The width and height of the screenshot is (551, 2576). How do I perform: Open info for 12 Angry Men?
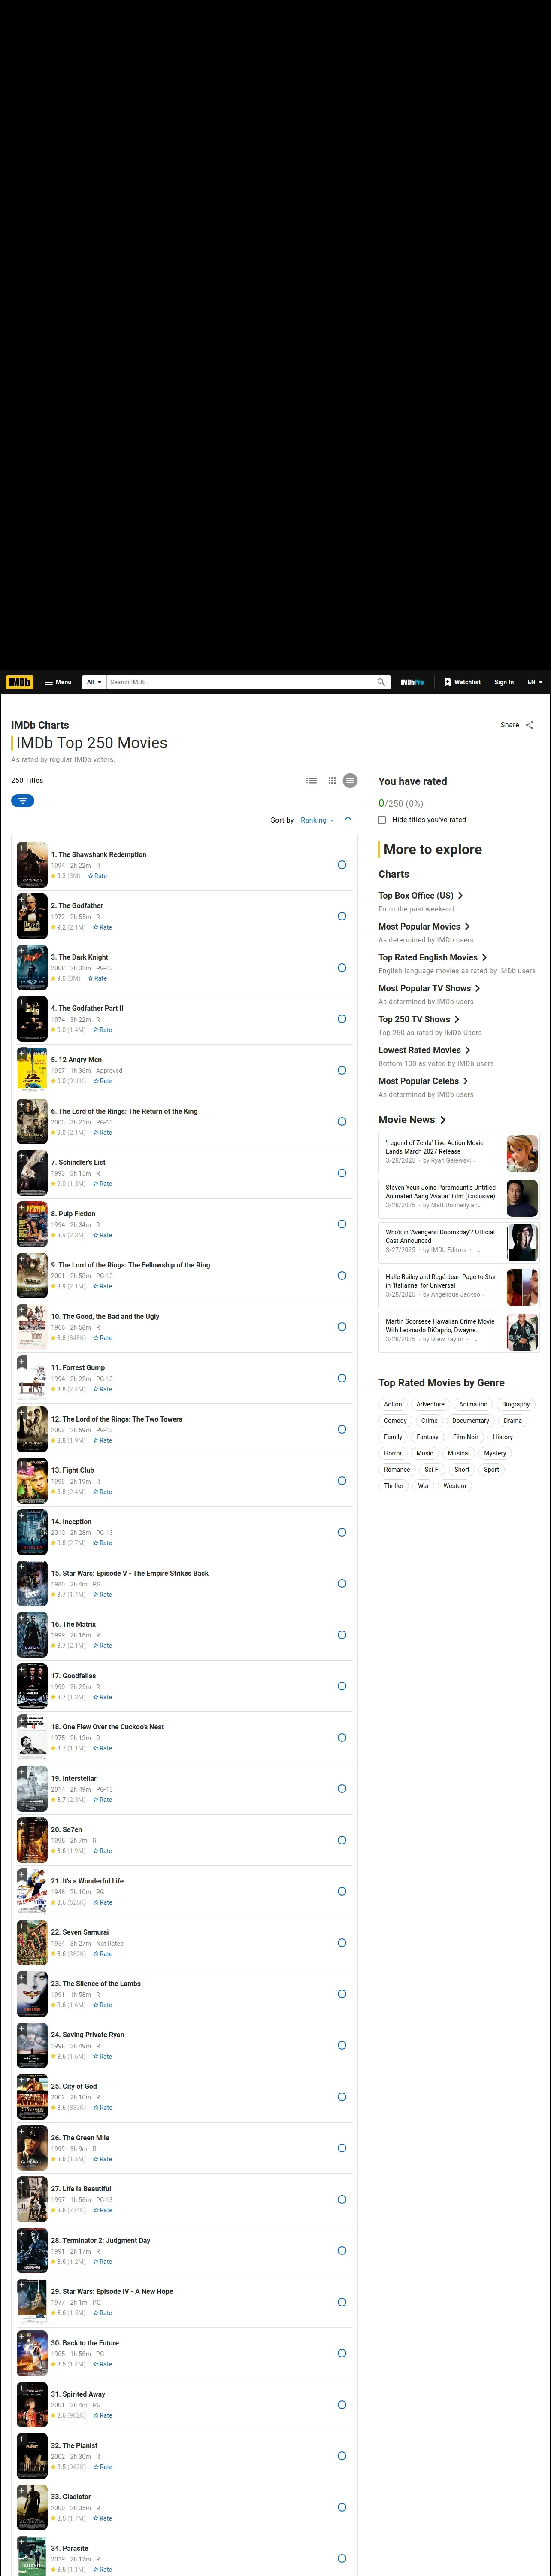342,1070
